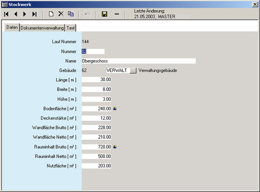Open the Text tab

tap(71, 28)
